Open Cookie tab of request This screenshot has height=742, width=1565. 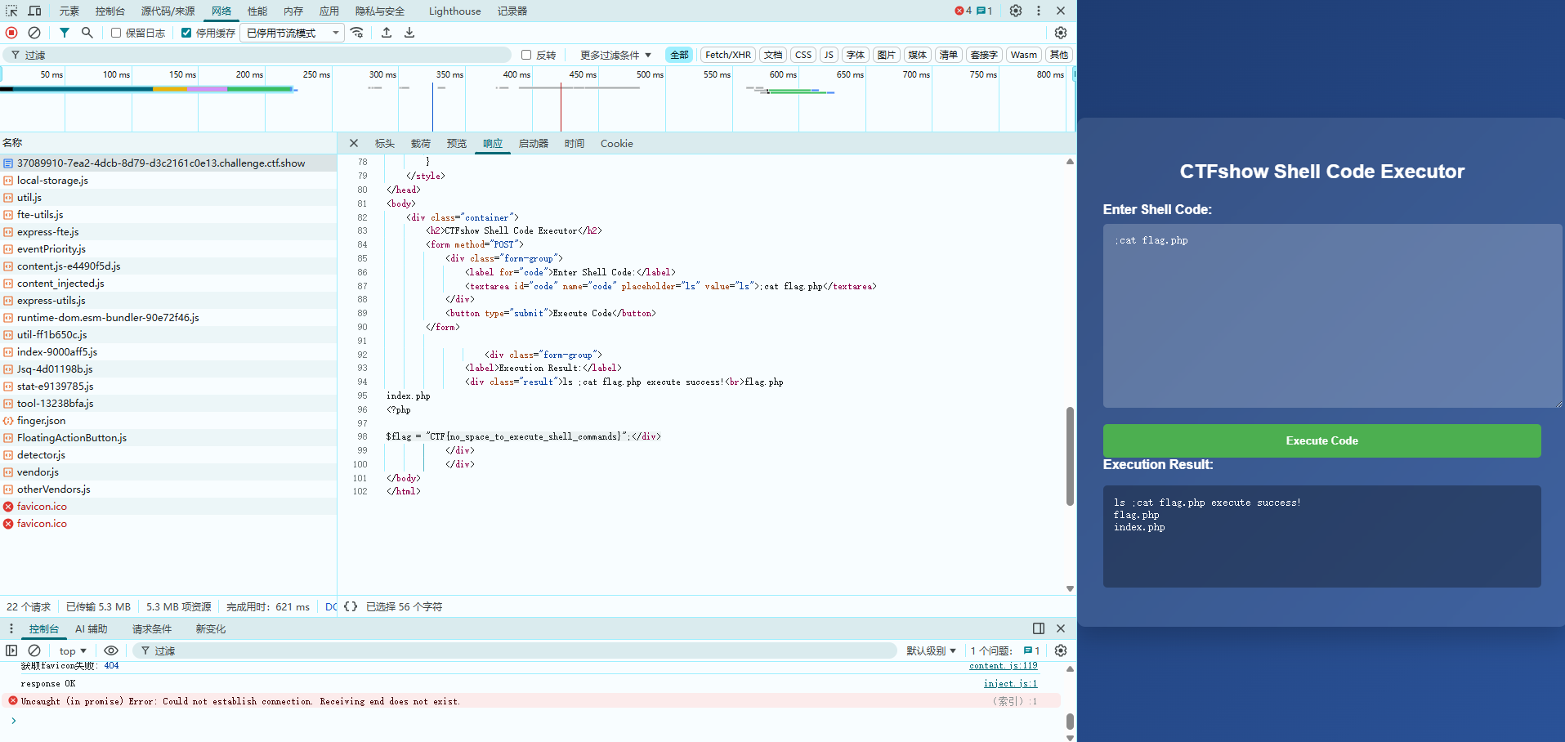tap(616, 143)
